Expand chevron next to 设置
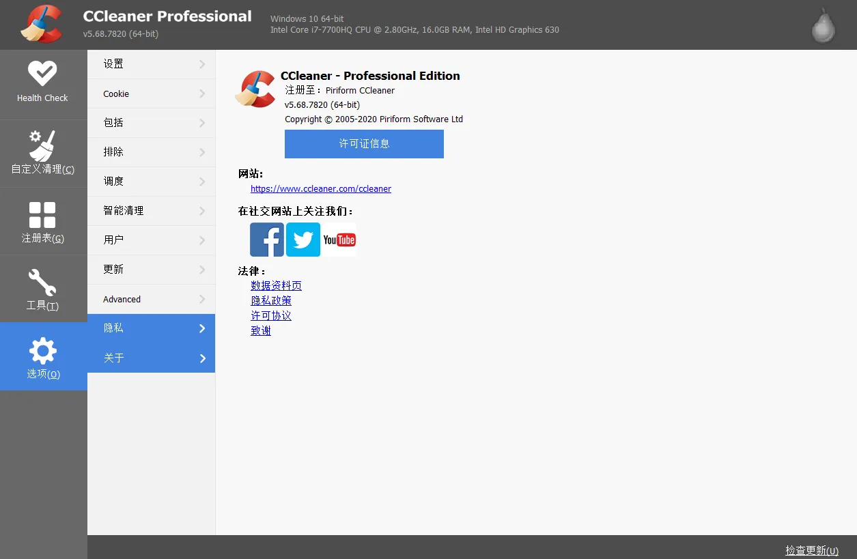 (x=202, y=64)
